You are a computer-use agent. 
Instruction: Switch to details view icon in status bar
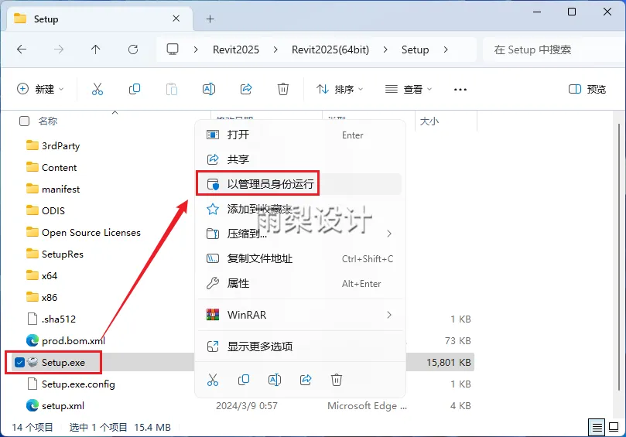(597, 428)
